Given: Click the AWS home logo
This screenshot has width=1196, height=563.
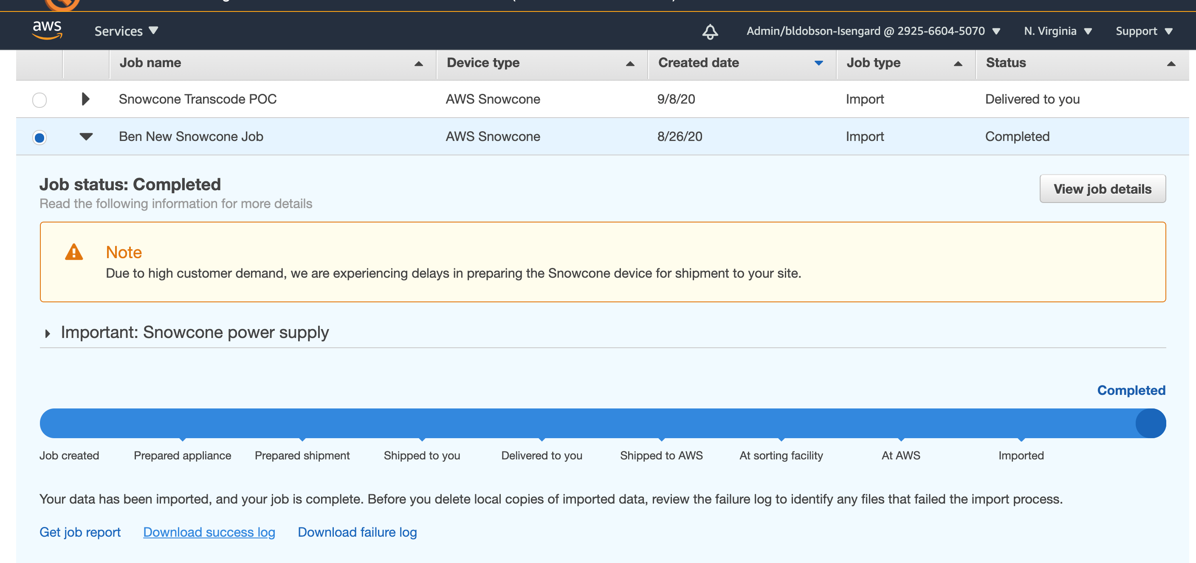Looking at the screenshot, I should (x=47, y=30).
